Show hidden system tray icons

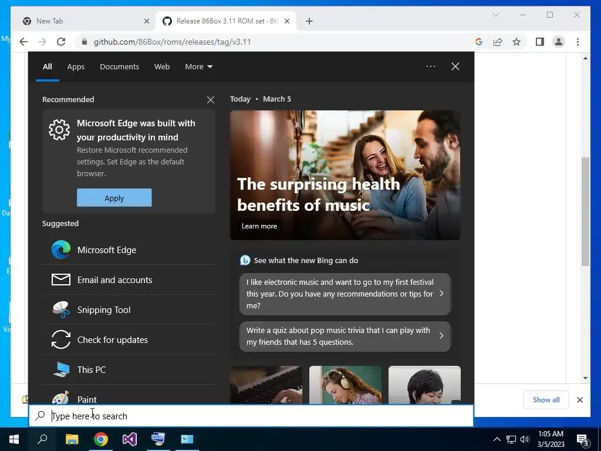coord(497,439)
